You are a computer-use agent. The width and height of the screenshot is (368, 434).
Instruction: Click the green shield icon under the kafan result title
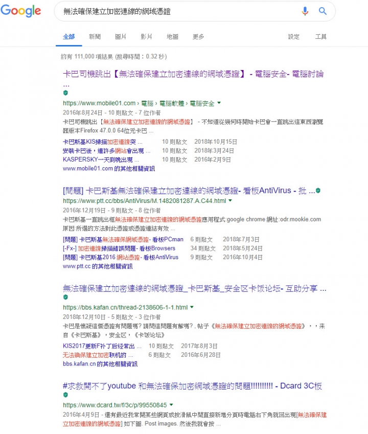[65, 297]
